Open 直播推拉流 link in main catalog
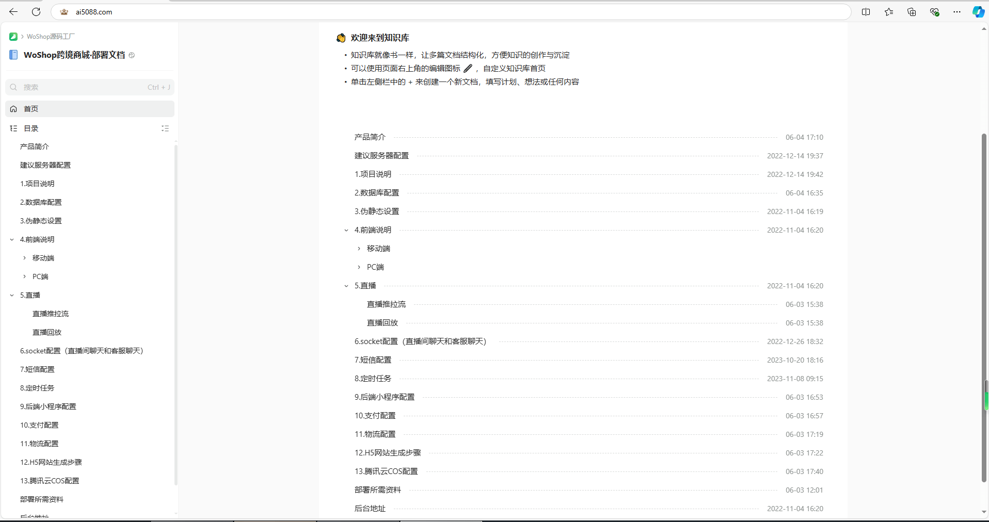The height and width of the screenshot is (522, 989). tap(386, 304)
